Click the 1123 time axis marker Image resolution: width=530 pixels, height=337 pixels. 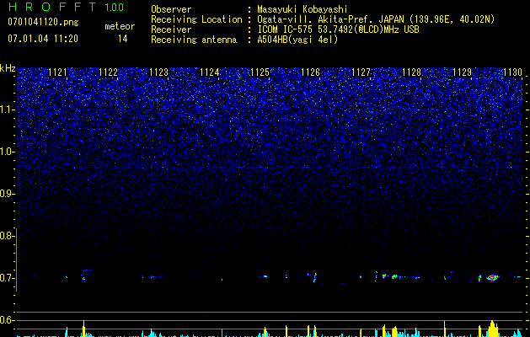159,72
